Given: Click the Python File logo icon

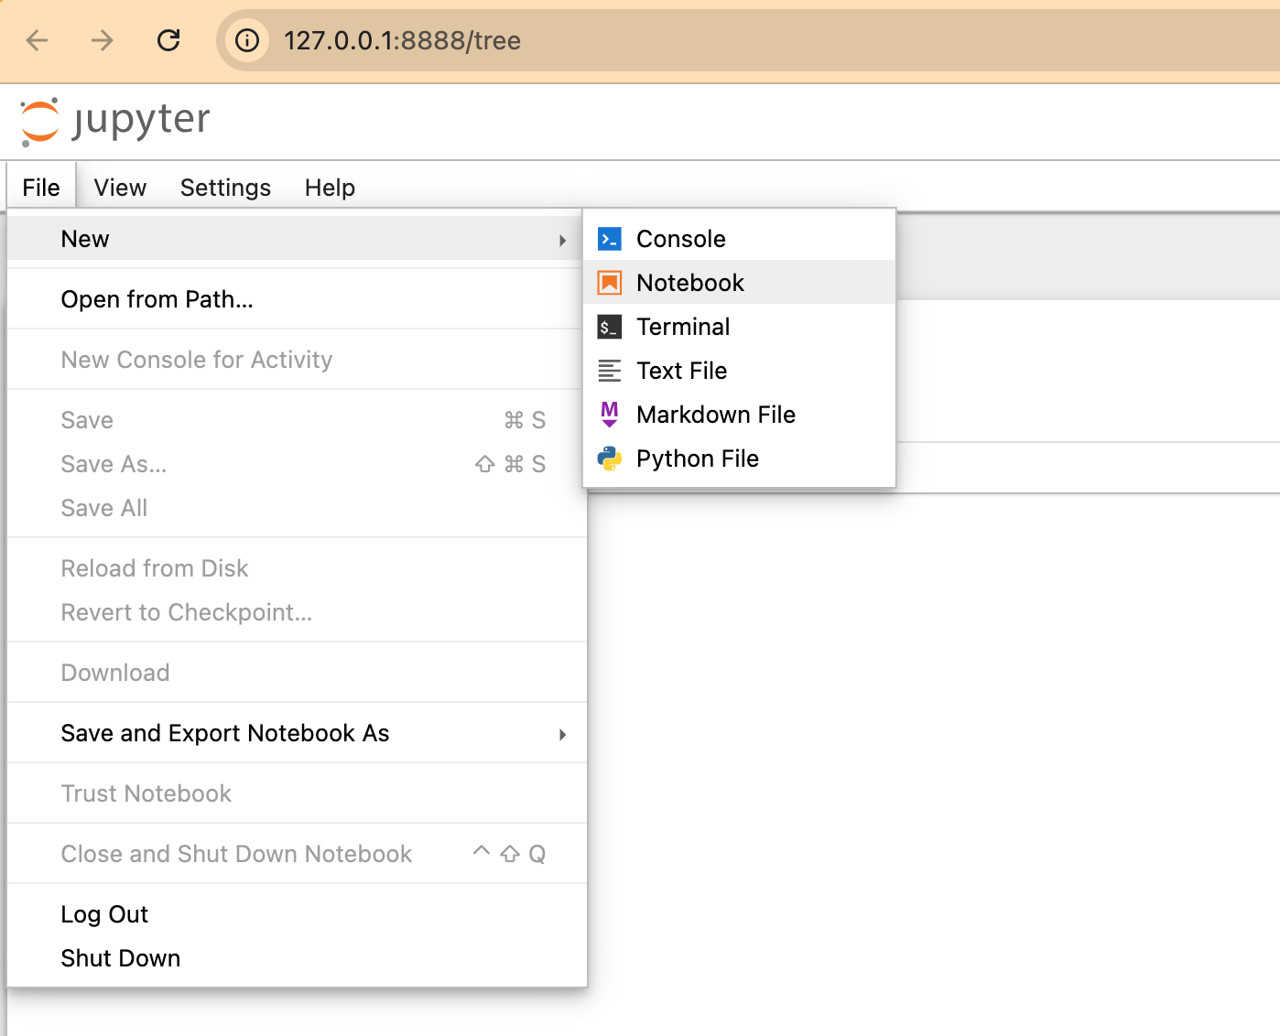Looking at the screenshot, I should (609, 459).
